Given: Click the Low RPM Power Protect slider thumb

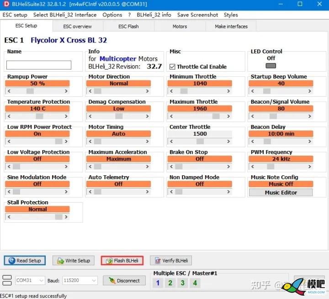Looking at the screenshot, I should (x=59, y=142).
